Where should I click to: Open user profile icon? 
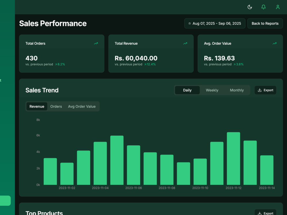278,7
